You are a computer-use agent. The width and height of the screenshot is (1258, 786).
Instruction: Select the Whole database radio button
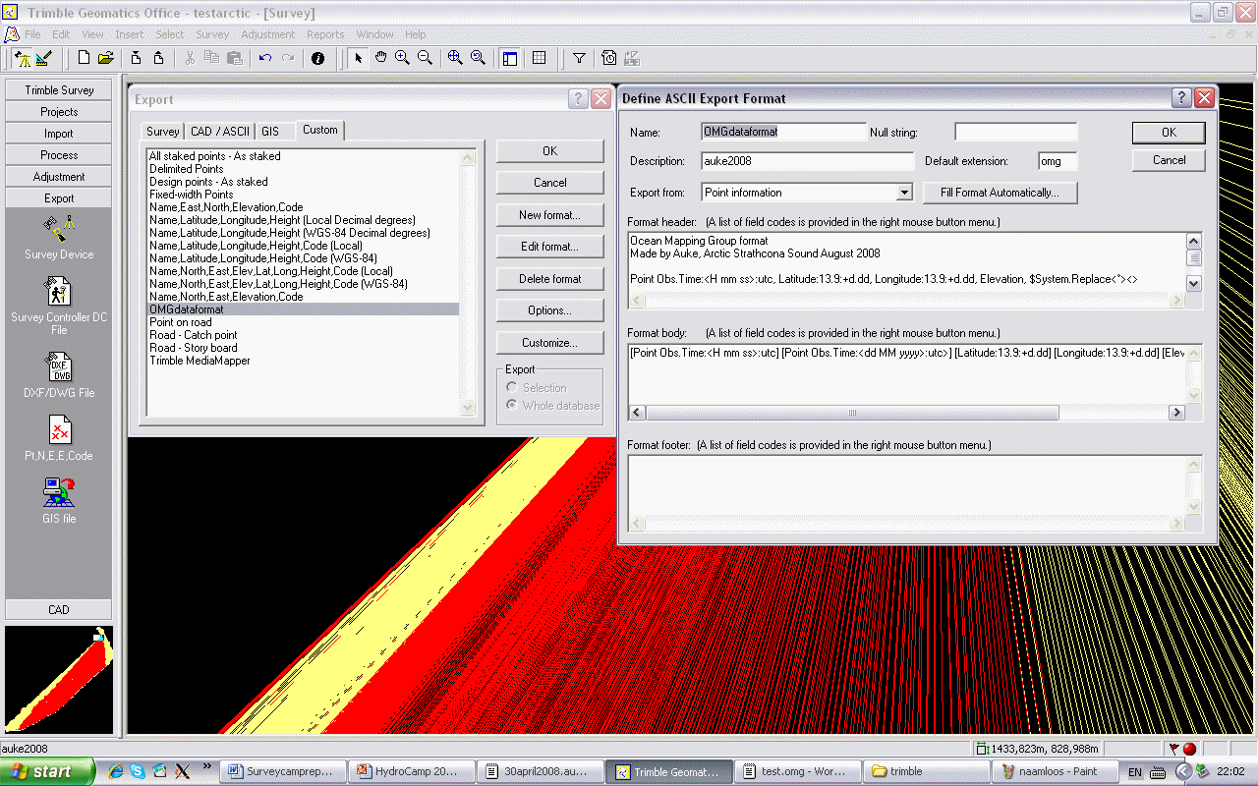512,405
